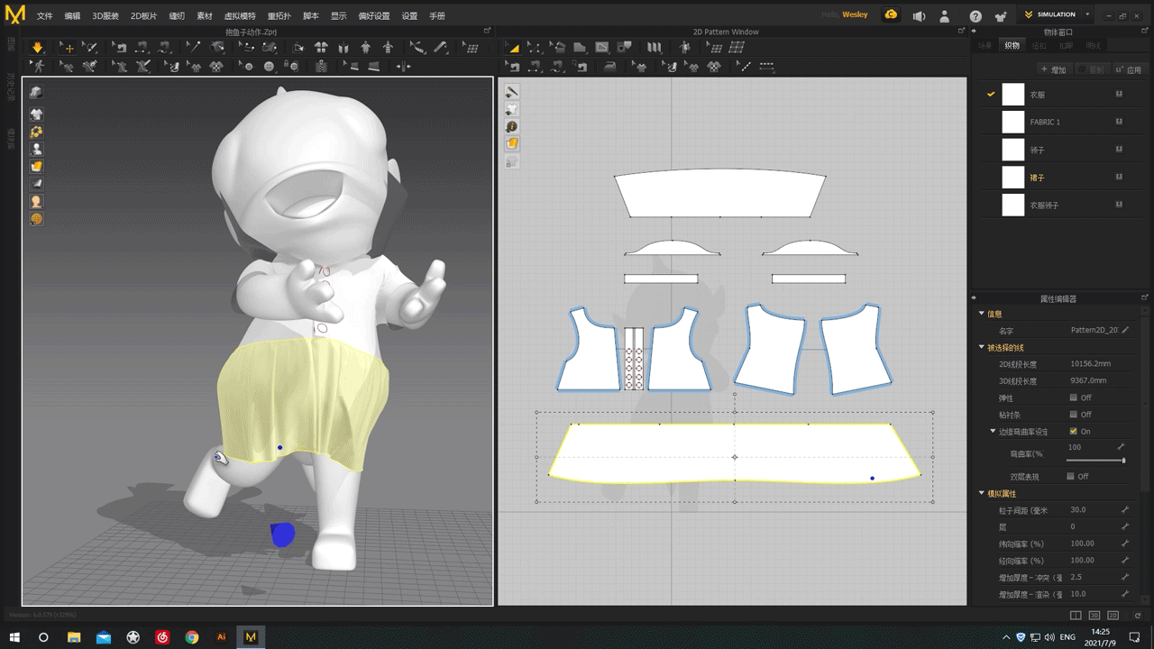
Task: Adjust the 弯曲率 slider
Action: pos(1095,460)
